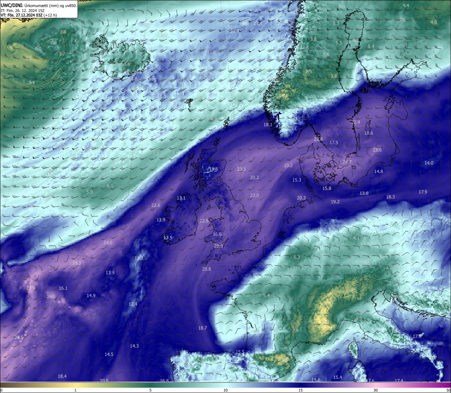Click the 15 tick on the color scale
This screenshot has width=451, height=393.
301,390
